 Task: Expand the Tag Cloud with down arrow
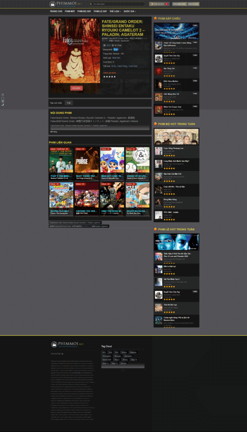[123, 370]
